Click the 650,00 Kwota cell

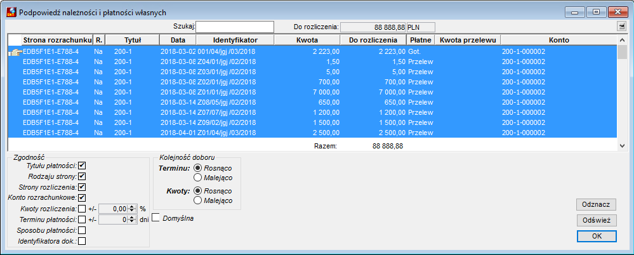[307, 102]
